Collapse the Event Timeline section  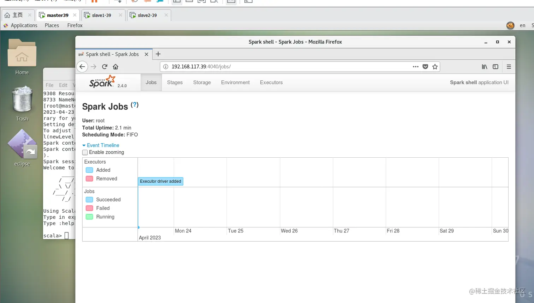click(x=101, y=145)
